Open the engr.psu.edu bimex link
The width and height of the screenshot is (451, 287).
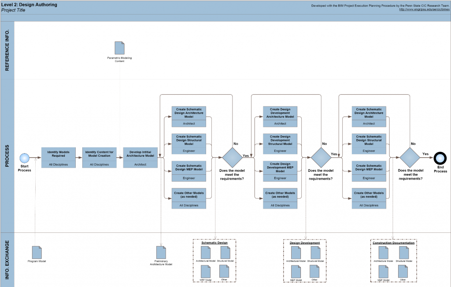pos(423,10)
